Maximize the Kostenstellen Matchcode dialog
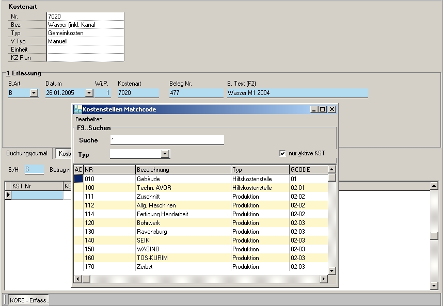 (323, 109)
